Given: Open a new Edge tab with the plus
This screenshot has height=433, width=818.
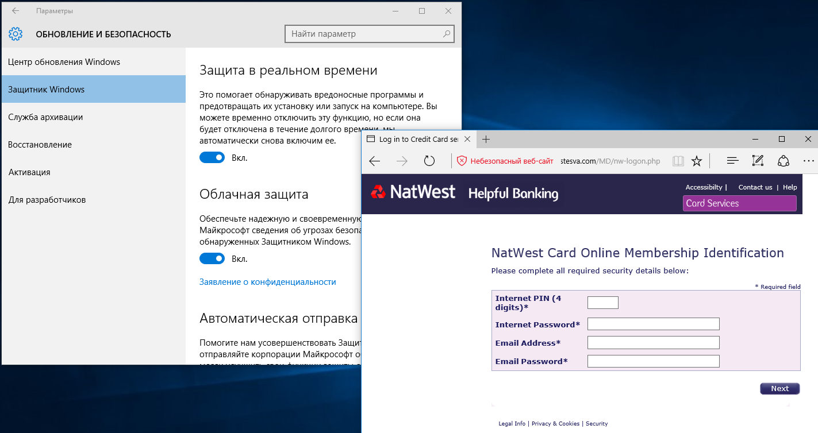Looking at the screenshot, I should coord(486,140).
